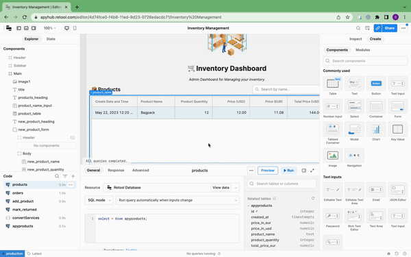
Task: Open the orders query
Action: point(18,193)
